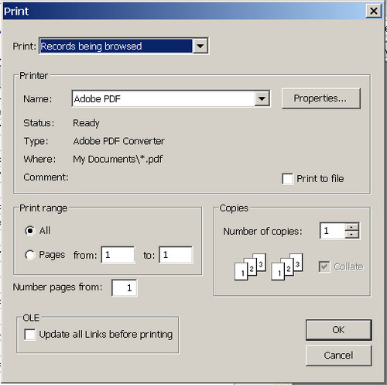This screenshot has width=387, height=385.
Task: Select the All print range option
Action: point(30,231)
